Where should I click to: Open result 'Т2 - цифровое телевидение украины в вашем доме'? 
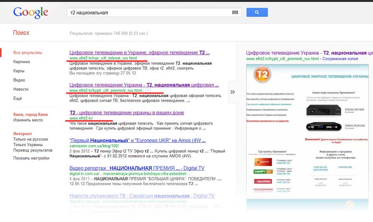coord(126,112)
